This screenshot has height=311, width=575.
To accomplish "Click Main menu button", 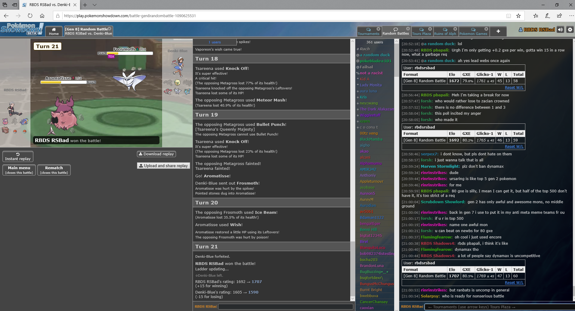I will [19, 170].
